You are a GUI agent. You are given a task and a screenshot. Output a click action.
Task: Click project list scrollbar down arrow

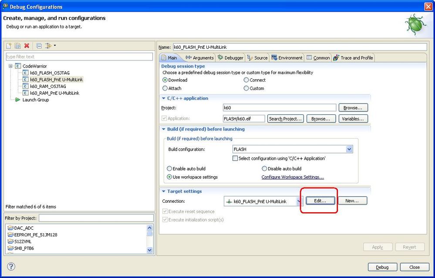pyautogui.click(x=149, y=250)
